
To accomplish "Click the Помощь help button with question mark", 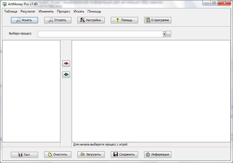I will point(124,20).
